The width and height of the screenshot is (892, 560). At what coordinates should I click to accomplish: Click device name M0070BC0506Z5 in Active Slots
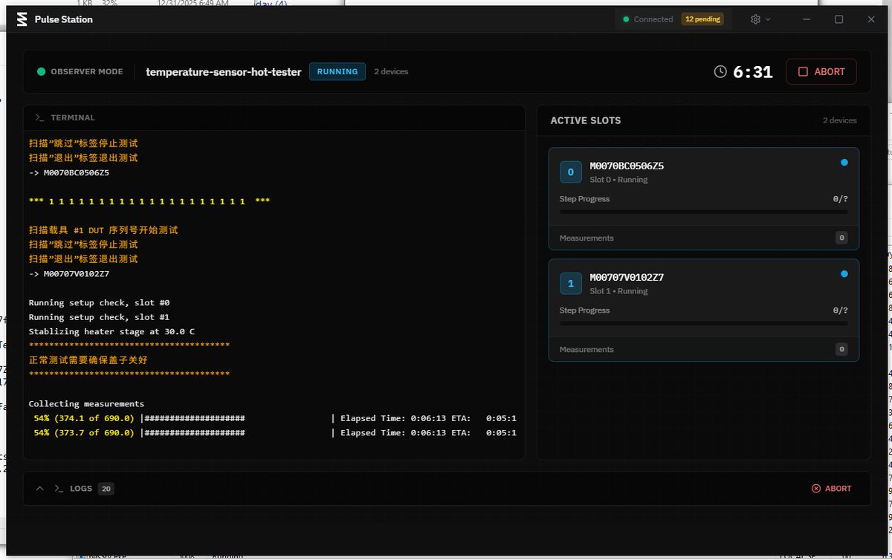coord(627,166)
